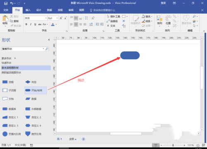Open the font color dropdown arrow
The height and width of the screenshot is (149, 207).
tap(56, 24)
